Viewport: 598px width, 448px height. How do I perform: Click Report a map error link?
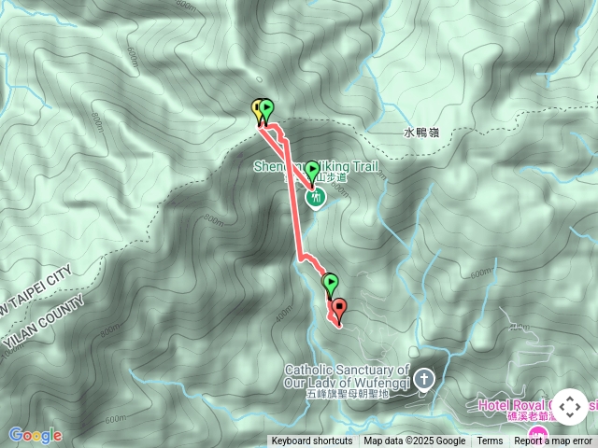[x=552, y=441]
